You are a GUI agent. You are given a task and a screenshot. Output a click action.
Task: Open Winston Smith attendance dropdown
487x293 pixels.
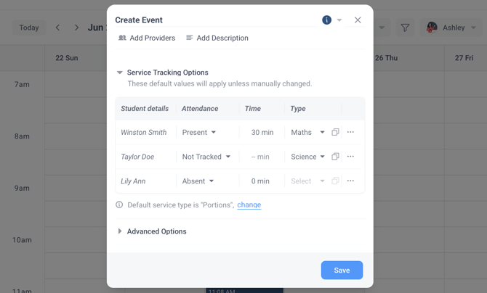[x=199, y=133]
